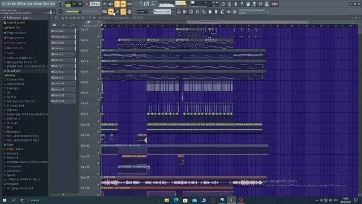Select Pattern 7 in the picker

(63, 66)
